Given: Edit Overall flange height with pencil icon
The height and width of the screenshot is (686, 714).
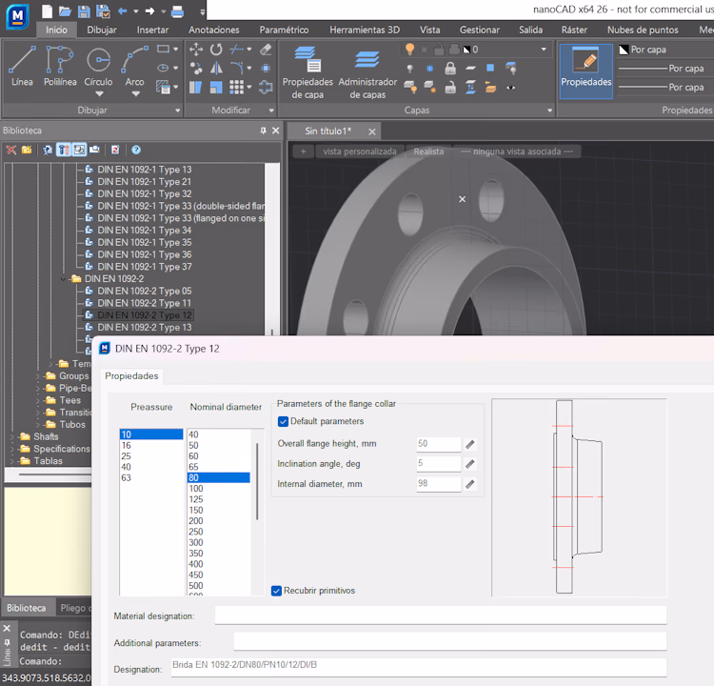Looking at the screenshot, I should pos(470,444).
